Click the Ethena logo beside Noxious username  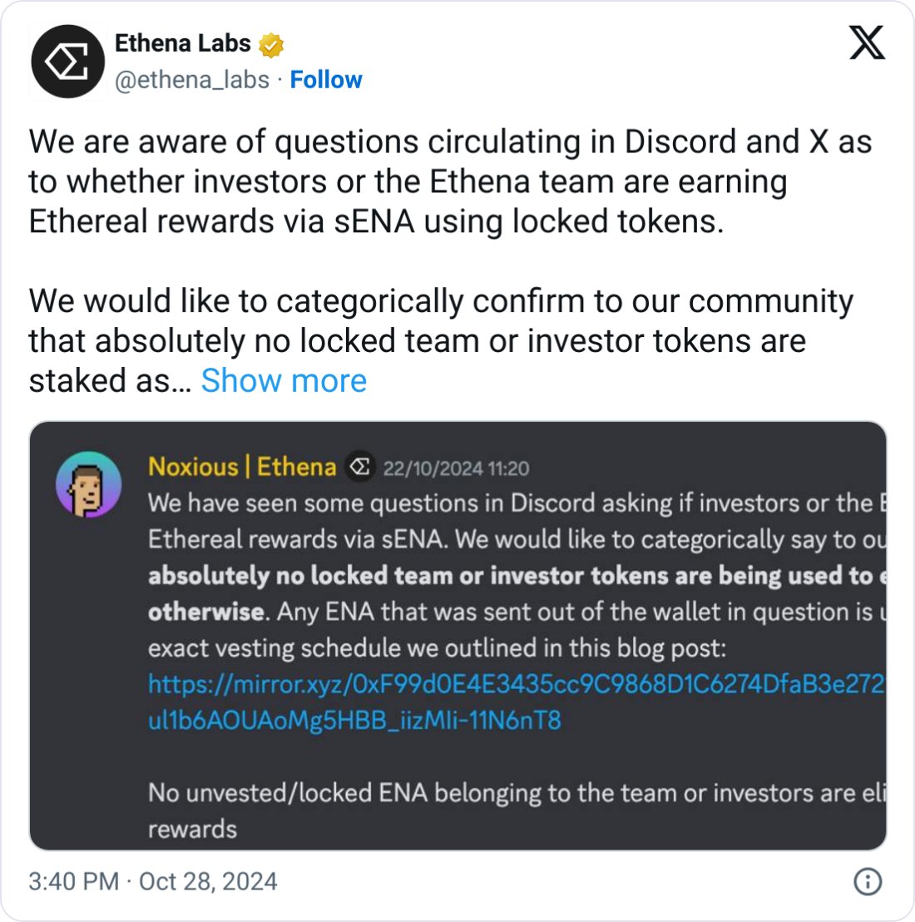(x=359, y=468)
